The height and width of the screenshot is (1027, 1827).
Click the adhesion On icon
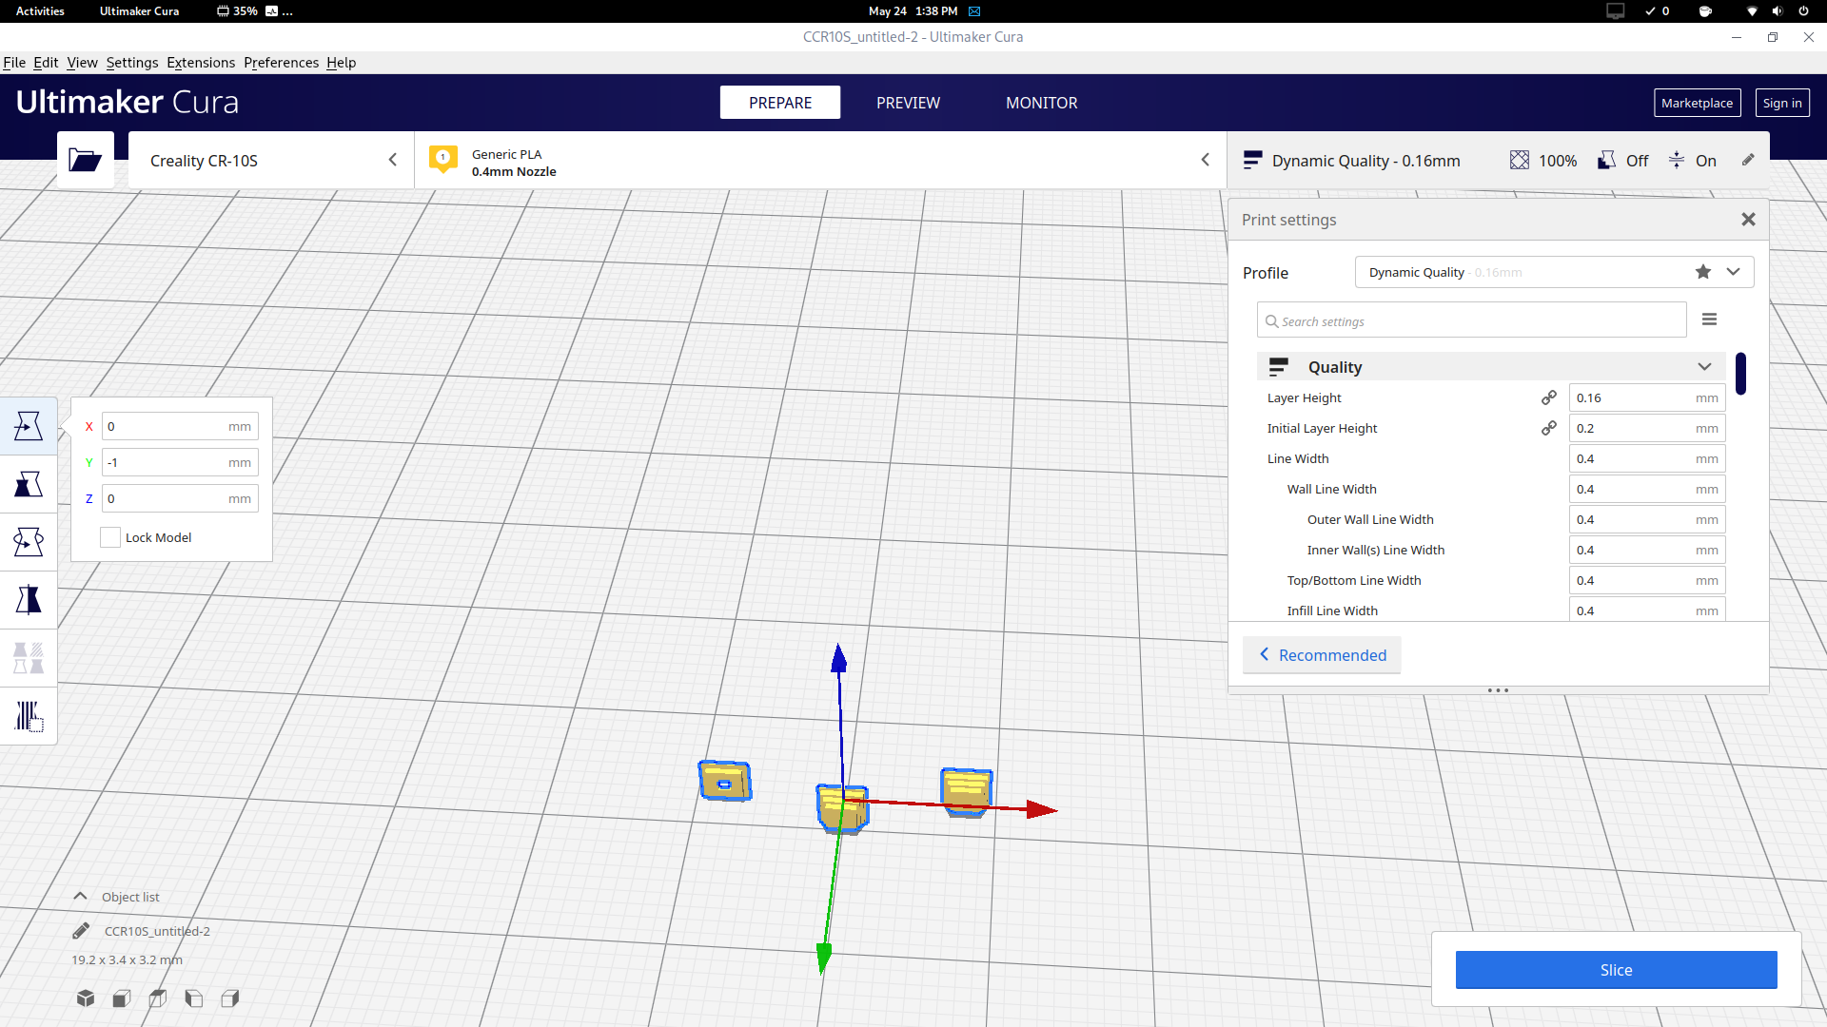pos(1677,160)
